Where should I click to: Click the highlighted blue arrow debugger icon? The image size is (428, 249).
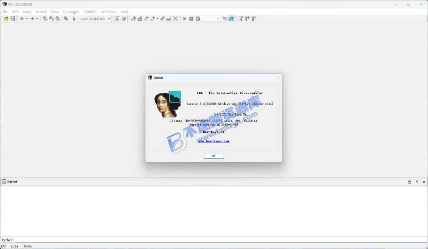(231, 19)
